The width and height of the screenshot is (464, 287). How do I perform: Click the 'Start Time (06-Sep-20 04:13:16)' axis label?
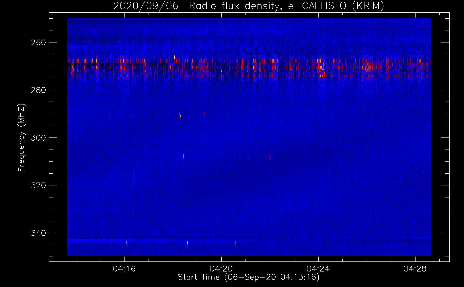point(249,277)
